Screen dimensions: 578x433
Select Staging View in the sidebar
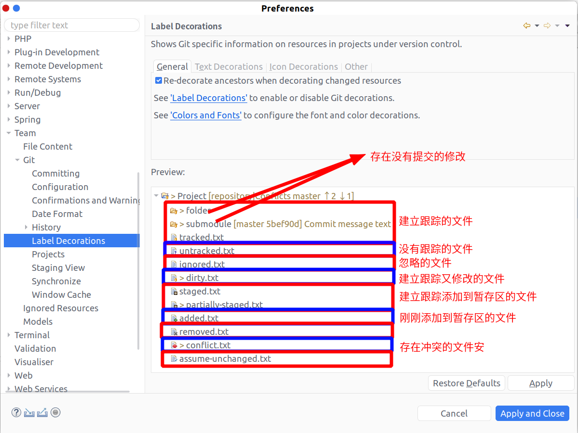(x=57, y=267)
